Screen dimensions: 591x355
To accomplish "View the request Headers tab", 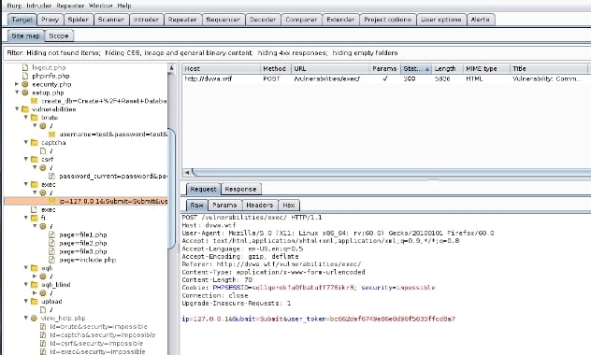I will point(259,206).
